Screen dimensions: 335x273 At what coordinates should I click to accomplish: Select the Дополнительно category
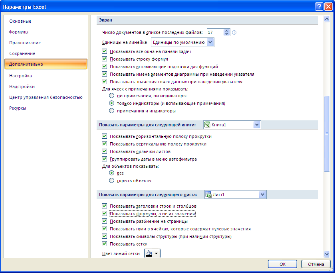click(46, 64)
